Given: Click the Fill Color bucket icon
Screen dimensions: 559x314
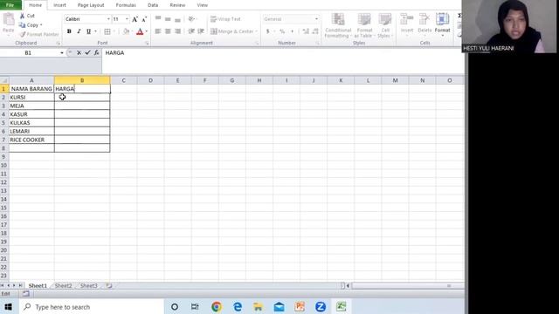Looking at the screenshot, I should pyautogui.click(x=126, y=31).
